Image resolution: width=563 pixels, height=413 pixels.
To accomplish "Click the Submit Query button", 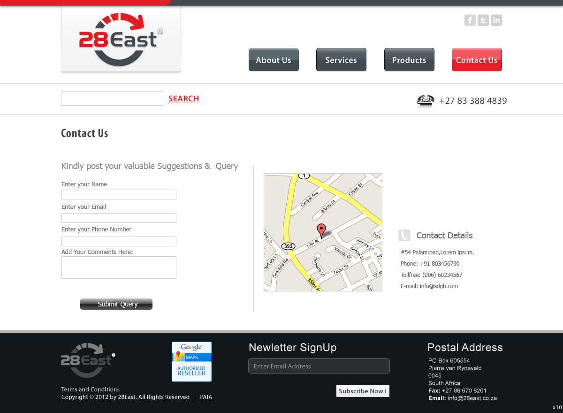I will pyautogui.click(x=116, y=304).
